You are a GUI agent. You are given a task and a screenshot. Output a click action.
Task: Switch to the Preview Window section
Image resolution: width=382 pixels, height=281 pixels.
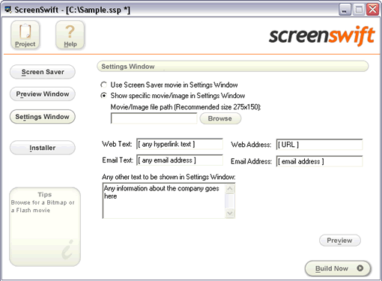point(43,94)
